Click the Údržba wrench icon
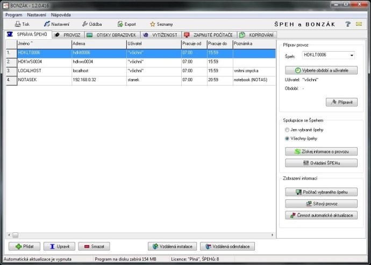Screen dimensions: 371x265 click(x=85, y=24)
